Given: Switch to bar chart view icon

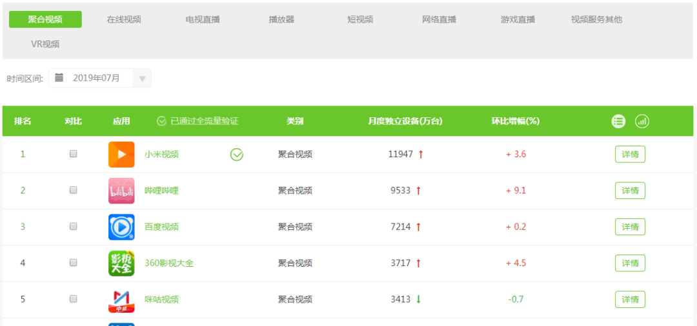Looking at the screenshot, I should (642, 121).
